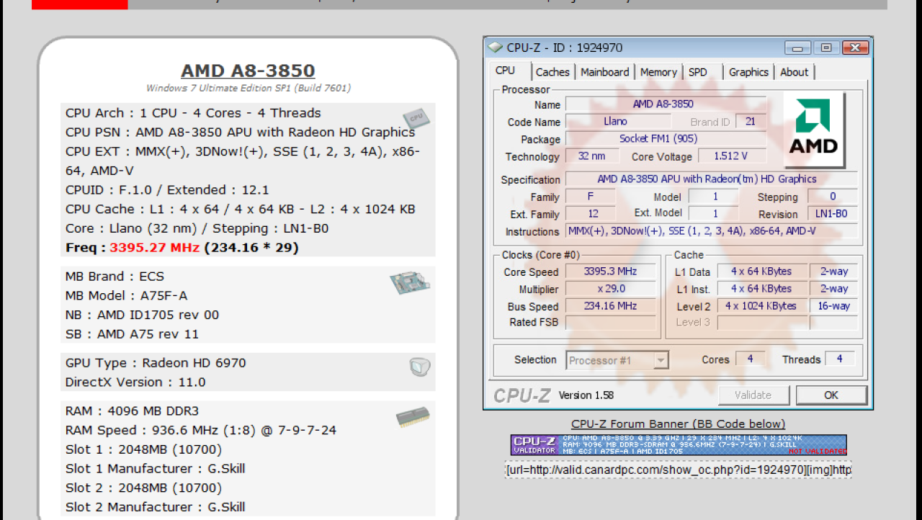Image resolution: width=922 pixels, height=520 pixels.
Task: Click the BB code URL text field
Action: (679, 470)
